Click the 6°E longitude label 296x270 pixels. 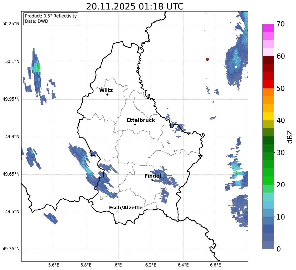[118, 265]
